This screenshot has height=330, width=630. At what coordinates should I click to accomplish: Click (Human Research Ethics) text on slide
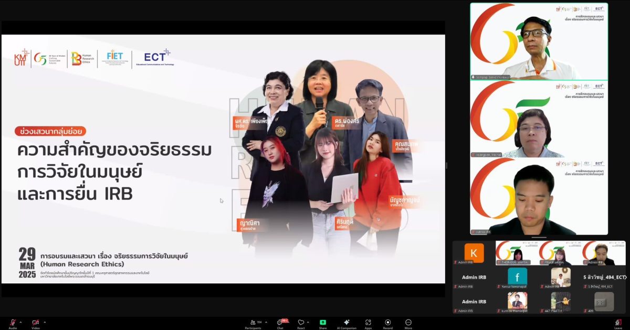(x=82, y=264)
